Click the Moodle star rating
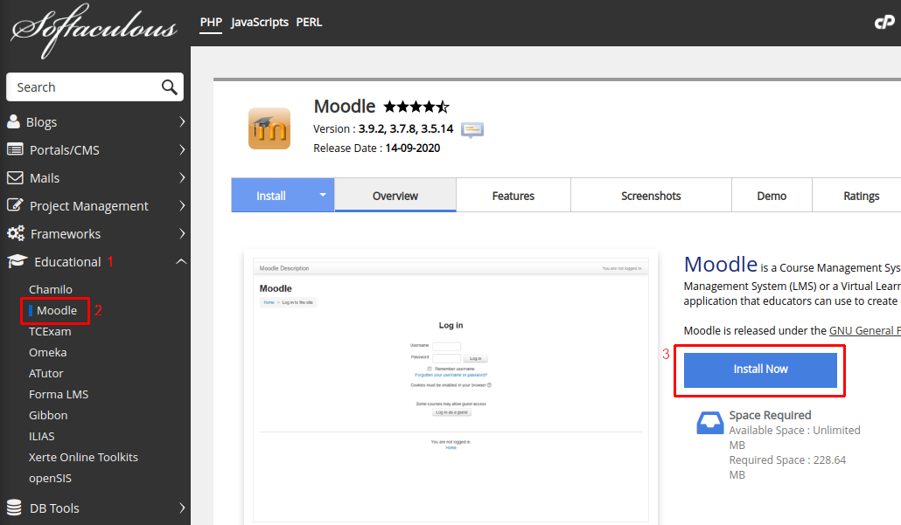Image resolution: width=901 pixels, height=525 pixels. pos(416,107)
